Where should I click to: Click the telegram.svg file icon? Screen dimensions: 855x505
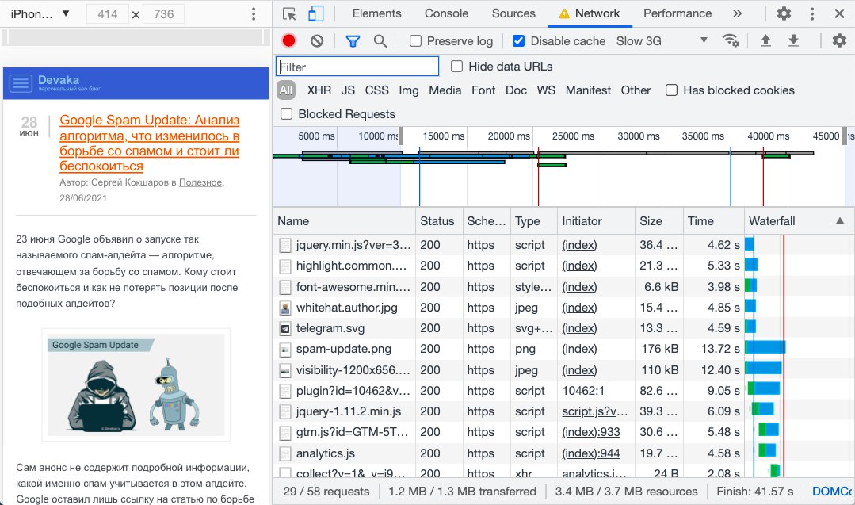tap(285, 329)
